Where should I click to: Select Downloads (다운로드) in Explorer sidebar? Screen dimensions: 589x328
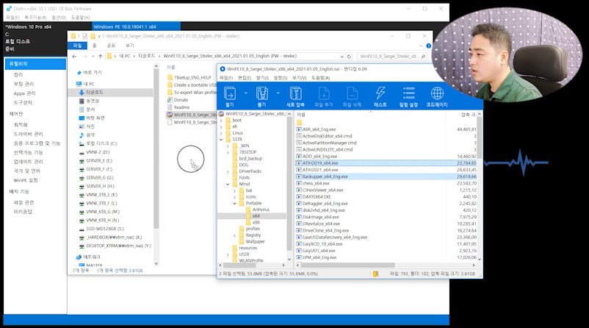click(94, 92)
